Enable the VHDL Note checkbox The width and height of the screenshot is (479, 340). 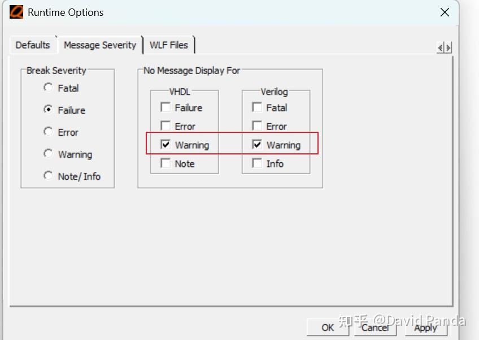(166, 163)
